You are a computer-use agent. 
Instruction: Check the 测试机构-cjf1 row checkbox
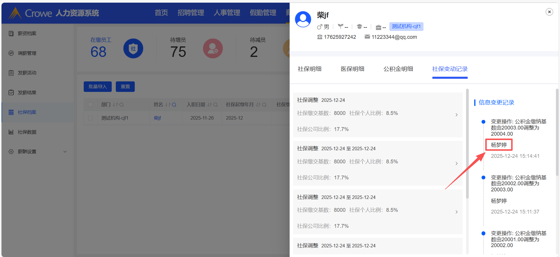click(x=90, y=118)
